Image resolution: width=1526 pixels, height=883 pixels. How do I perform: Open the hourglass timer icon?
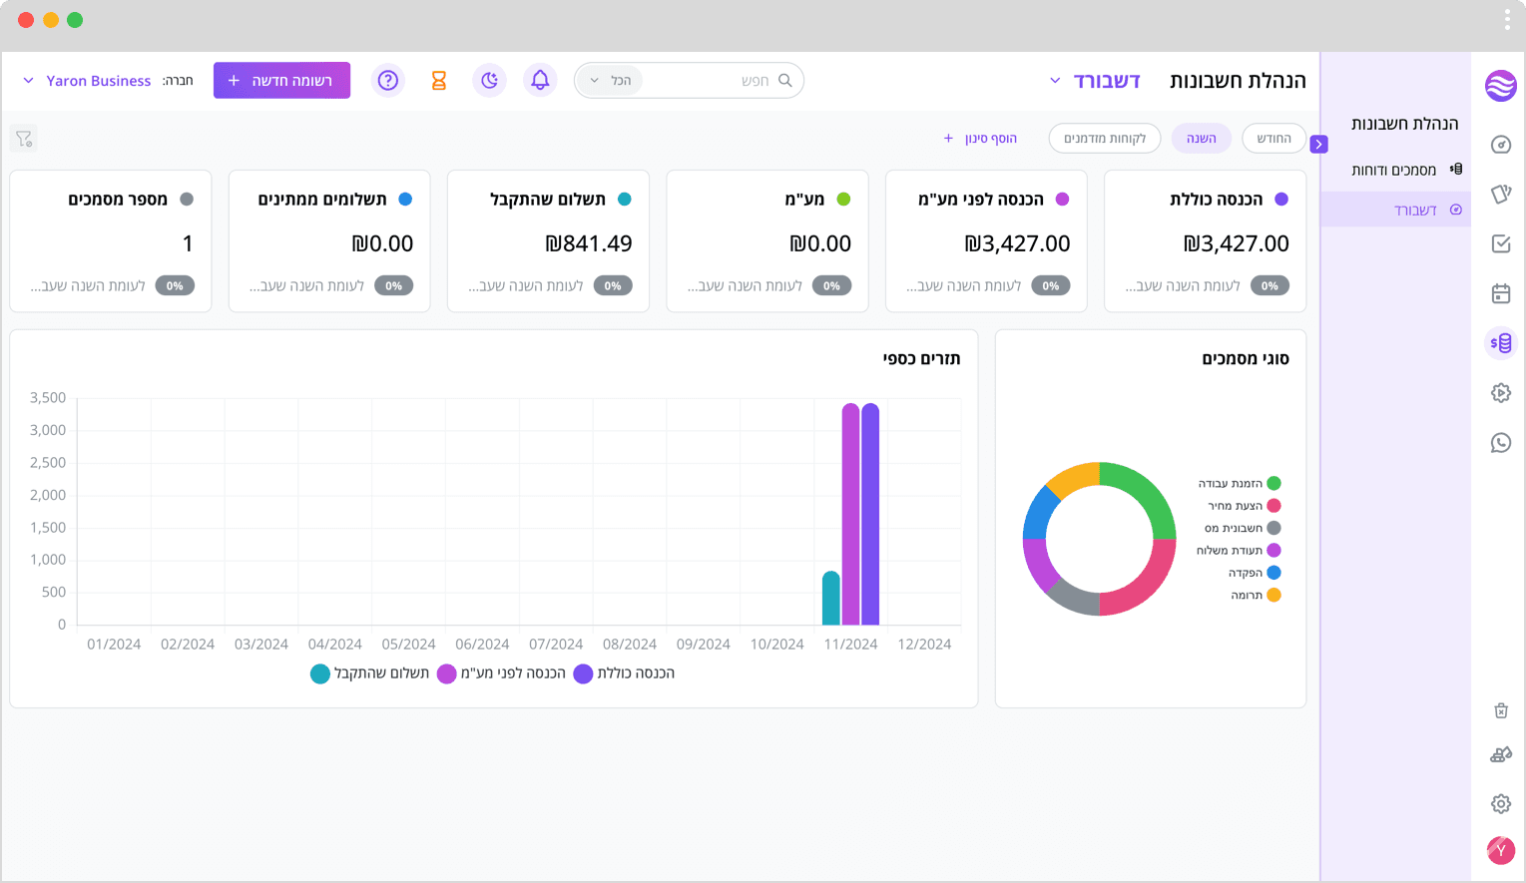point(438,80)
